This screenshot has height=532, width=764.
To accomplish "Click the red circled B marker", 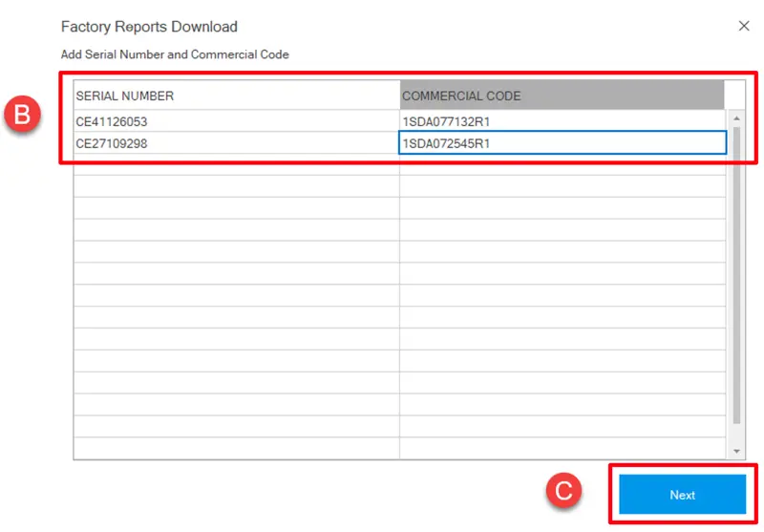I will (22, 116).
